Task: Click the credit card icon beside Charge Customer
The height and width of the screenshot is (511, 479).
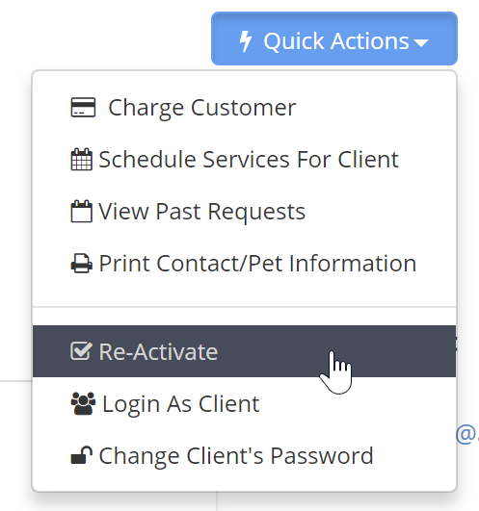Action: point(83,107)
